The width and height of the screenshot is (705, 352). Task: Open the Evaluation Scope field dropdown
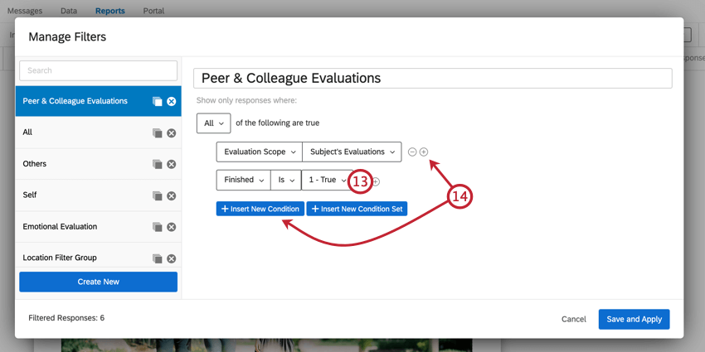pos(258,152)
